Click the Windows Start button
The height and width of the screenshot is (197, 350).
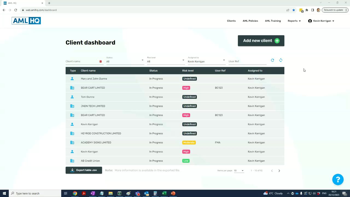pyautogui.click(x=4, y=193)
